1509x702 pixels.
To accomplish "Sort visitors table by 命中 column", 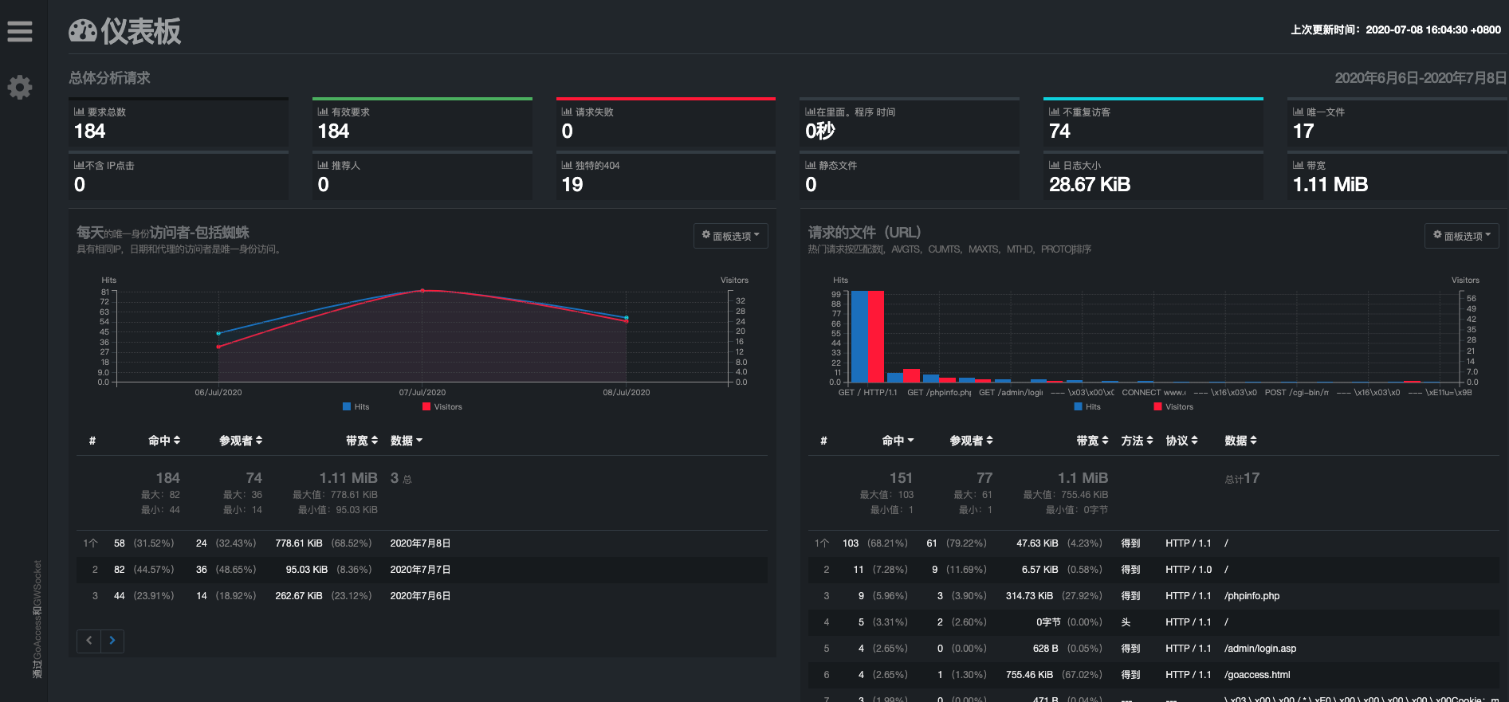I will 164,441.
